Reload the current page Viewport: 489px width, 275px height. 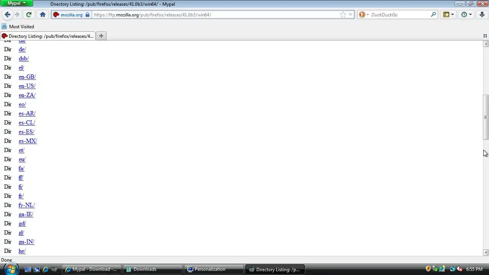click(x=29, y=15)
